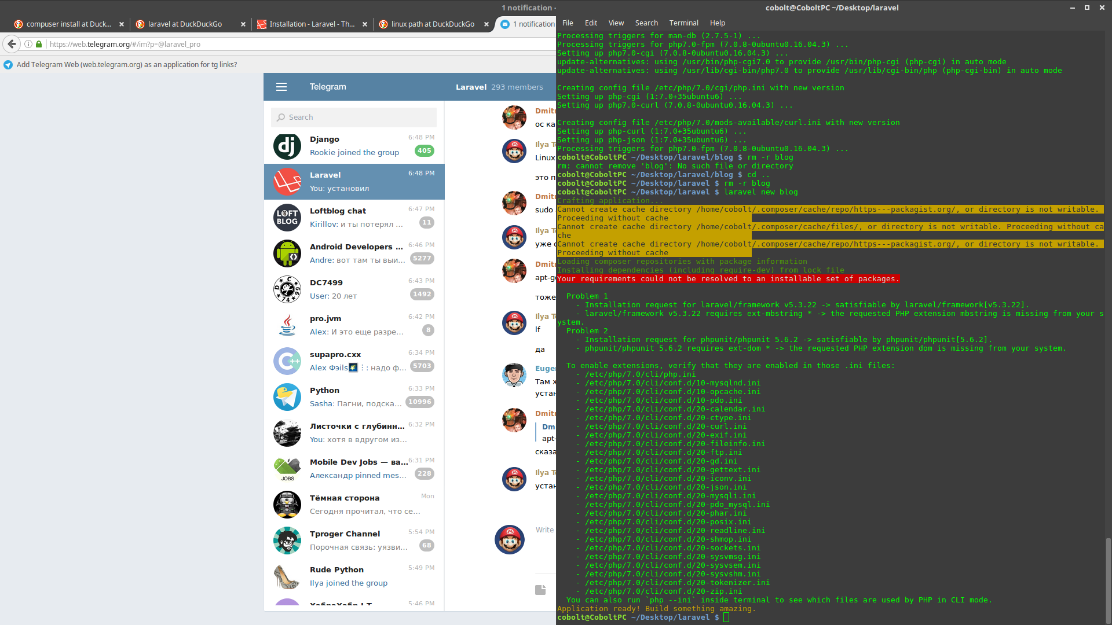1112x625 pixels.
Task: Click the Laravel 293 members header
Action: coord(499,87)
